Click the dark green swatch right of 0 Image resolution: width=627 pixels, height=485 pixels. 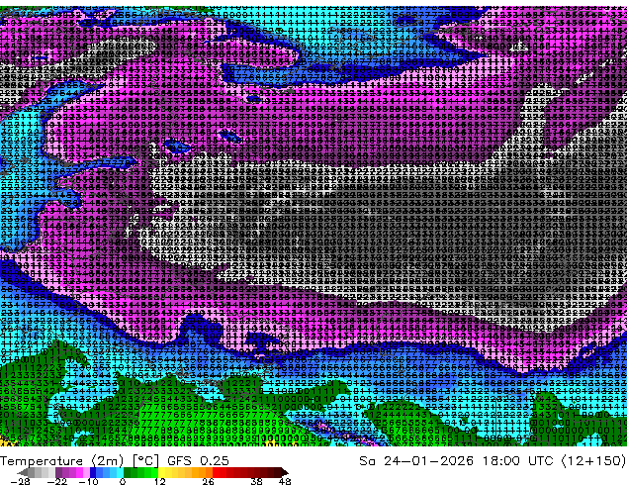(127, 472)
